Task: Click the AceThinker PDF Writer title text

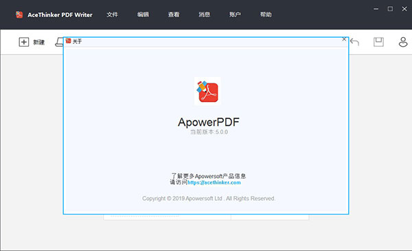Action: 60,14
